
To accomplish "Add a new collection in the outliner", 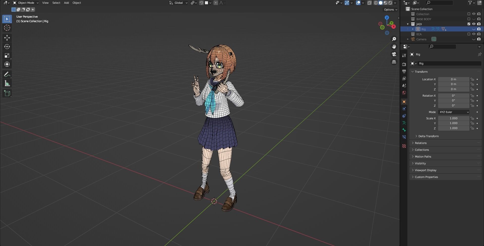I will coord(479,3).
